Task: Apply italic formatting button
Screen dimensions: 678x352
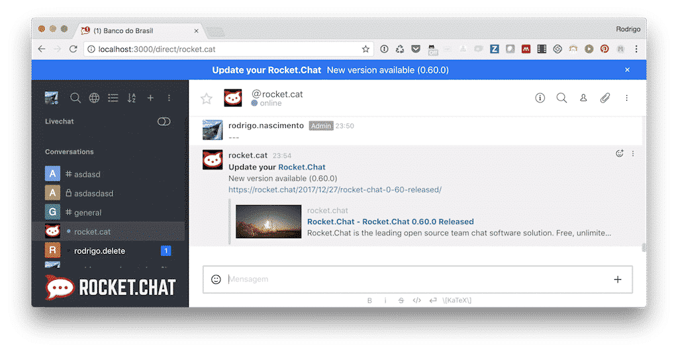Action: click(385, 300)
